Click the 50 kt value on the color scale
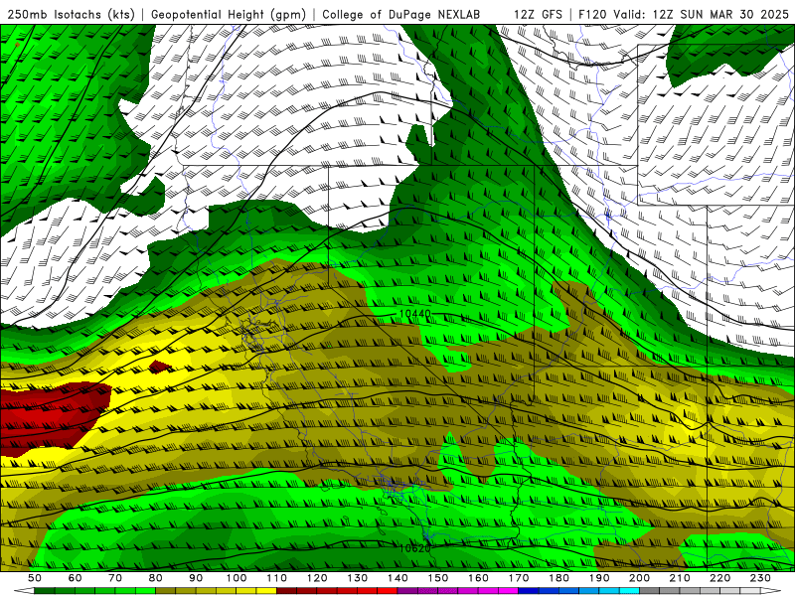The image size is (795, 596). [35, 578]
